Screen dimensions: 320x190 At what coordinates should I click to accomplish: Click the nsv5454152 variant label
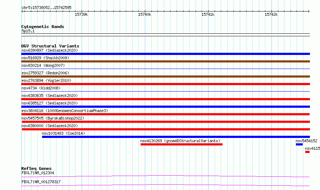click(x=307, y=141)
